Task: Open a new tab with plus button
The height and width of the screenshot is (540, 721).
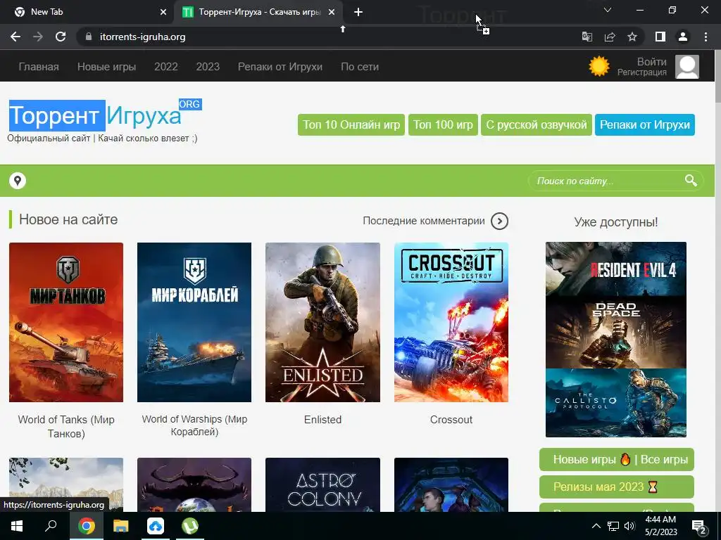Action: [358, 12]
